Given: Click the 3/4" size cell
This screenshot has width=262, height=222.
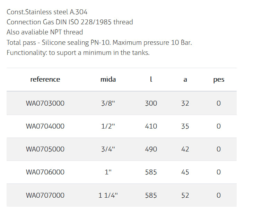Looking at the screenshot, I should coord(108,149).
